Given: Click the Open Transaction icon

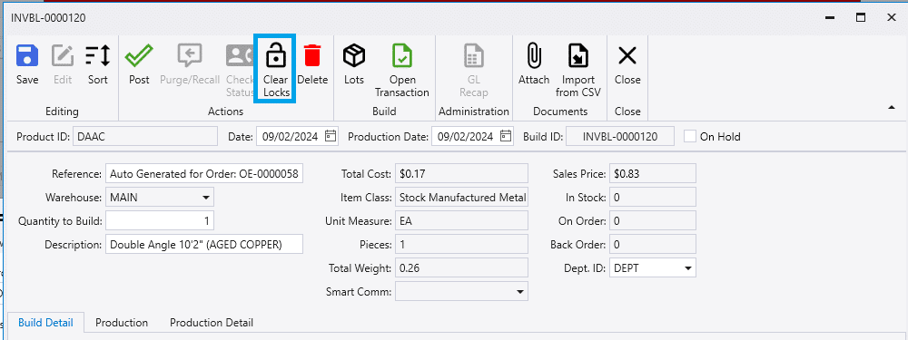Looking at the screenshot, I should coord(402,56).
